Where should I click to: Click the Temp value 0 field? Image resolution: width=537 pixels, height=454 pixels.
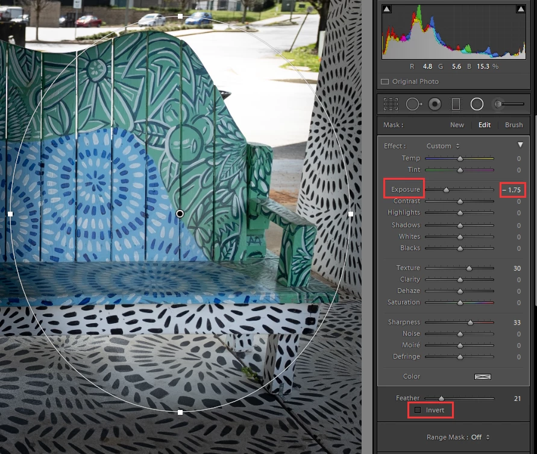tap(518, 159)
